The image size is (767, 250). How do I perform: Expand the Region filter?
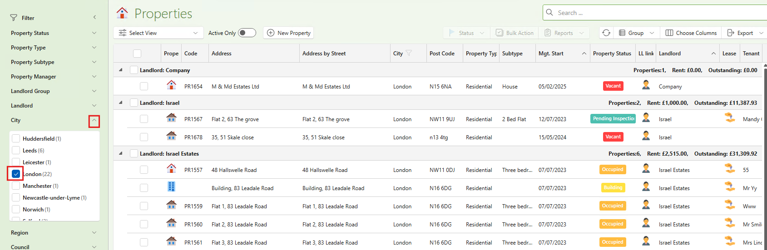(94, 232)
